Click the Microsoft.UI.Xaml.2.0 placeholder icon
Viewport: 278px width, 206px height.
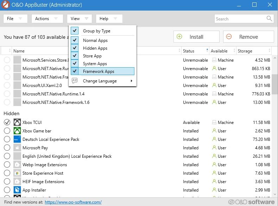click(17, 85)
